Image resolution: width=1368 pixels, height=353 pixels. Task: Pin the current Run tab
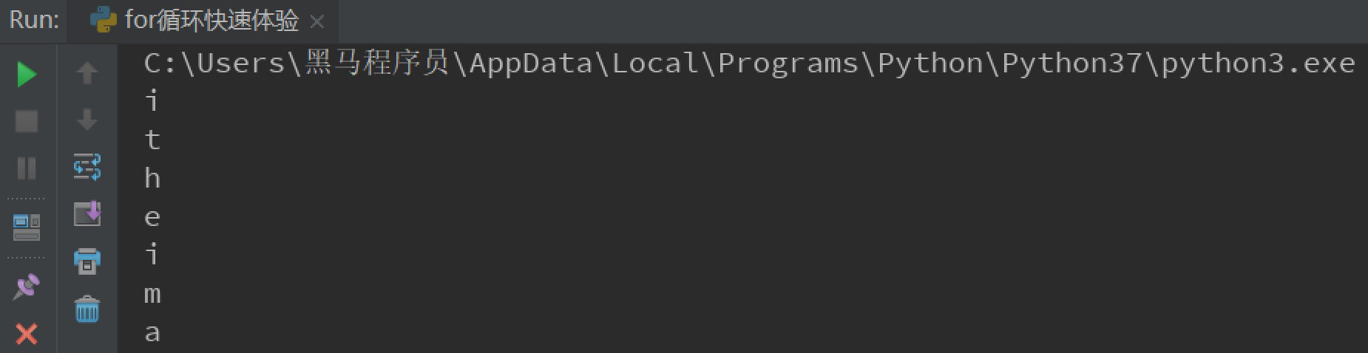pos(27,287)
